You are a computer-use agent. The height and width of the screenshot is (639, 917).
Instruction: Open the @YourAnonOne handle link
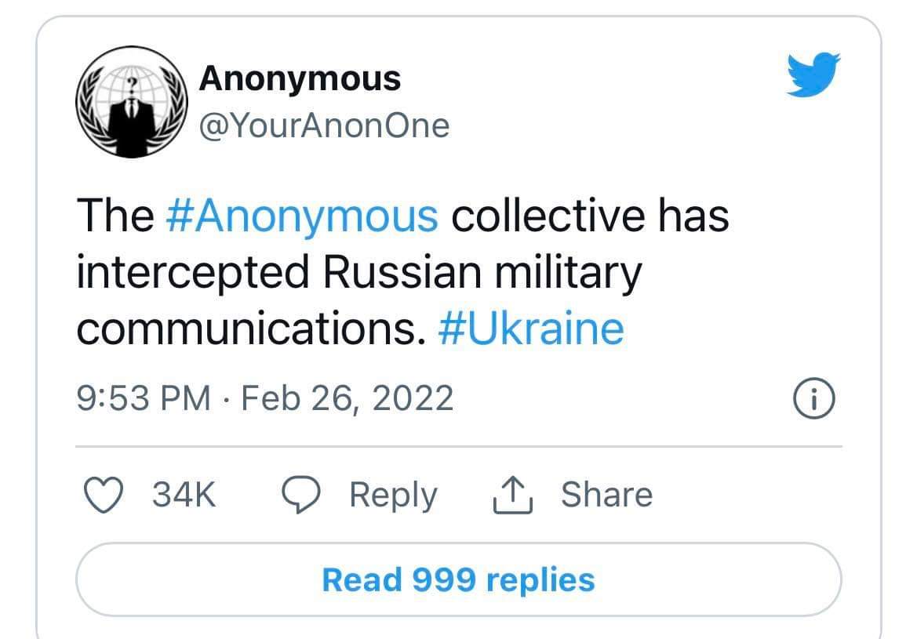coord(325,125)
